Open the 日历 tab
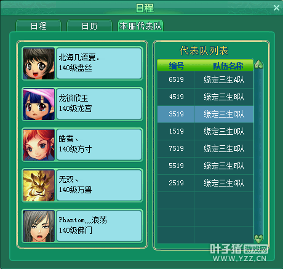The height and width of the screenshot is (269, 283). [x=89, y=26]
